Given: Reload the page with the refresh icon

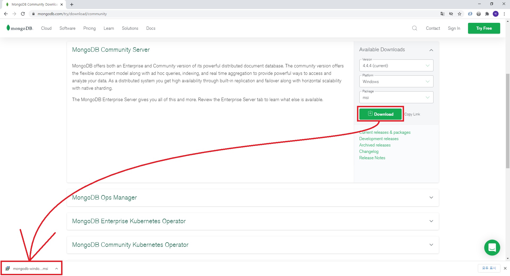Looking at the screenshot, I should coord(23,14).
